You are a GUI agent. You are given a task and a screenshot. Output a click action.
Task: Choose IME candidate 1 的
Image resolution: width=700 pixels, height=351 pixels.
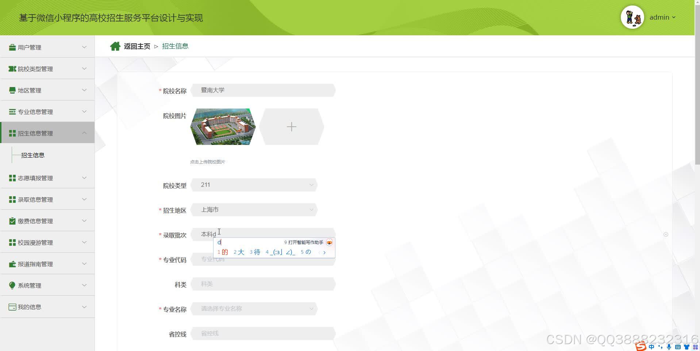[x=223, y=252]
